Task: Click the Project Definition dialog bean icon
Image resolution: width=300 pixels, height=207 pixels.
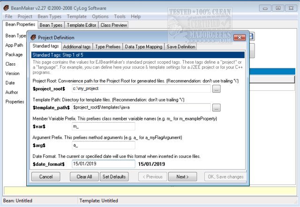Action: point(33,37)
